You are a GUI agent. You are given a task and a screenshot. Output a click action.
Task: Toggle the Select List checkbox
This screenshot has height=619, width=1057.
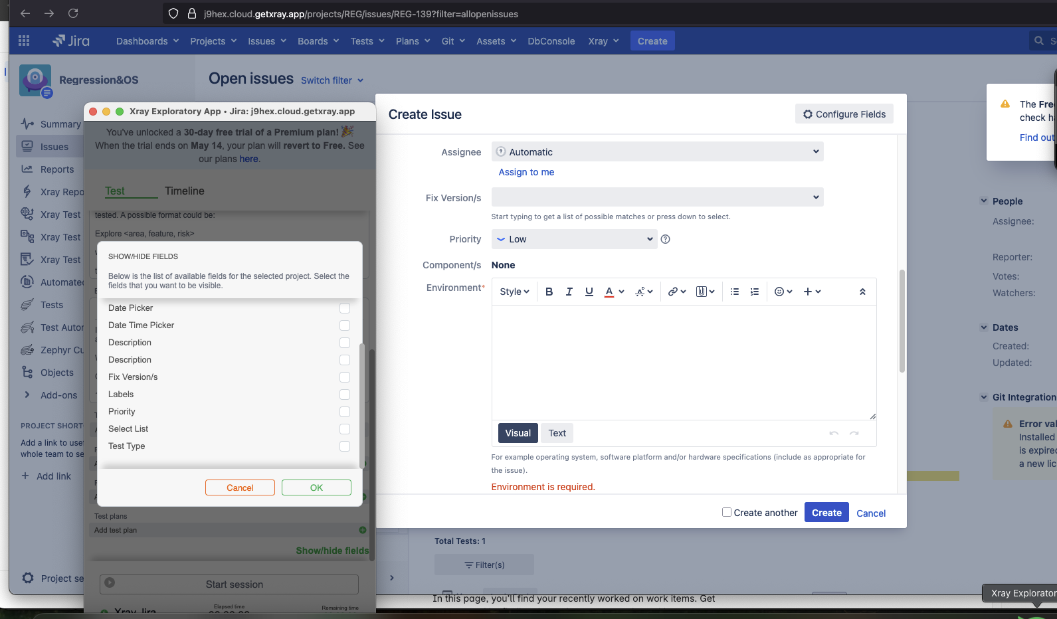[345, 429]
